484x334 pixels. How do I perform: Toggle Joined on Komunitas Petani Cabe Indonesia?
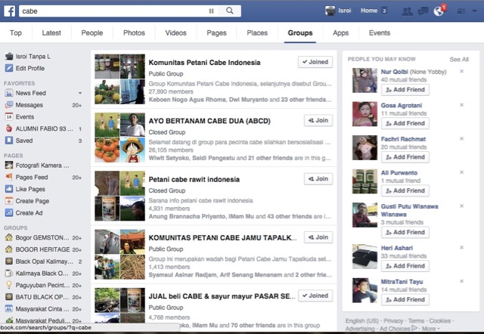(315, 62)
